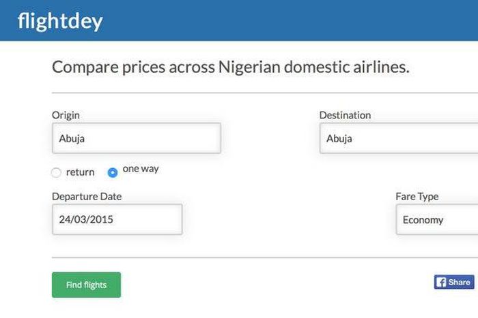Click the 'Compare prices' heading text

[230, 67]
